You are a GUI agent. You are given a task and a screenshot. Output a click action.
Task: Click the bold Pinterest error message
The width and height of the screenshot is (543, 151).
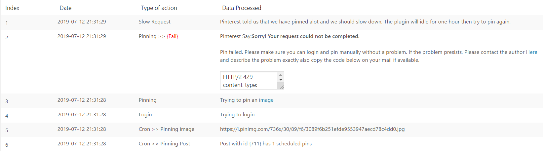[305, 36]
